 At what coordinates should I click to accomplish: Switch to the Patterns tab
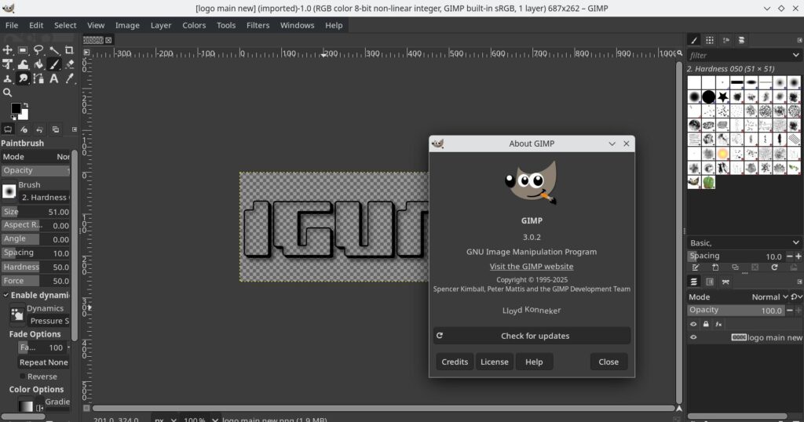point(710,40)
